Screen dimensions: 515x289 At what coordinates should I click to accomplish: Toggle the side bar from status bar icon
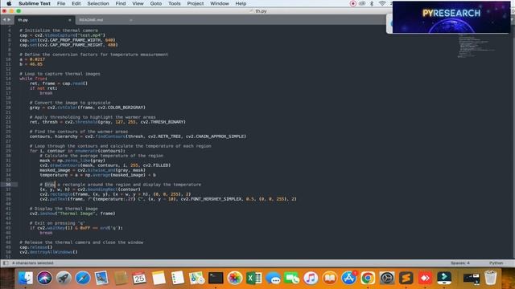click(6, 263)
